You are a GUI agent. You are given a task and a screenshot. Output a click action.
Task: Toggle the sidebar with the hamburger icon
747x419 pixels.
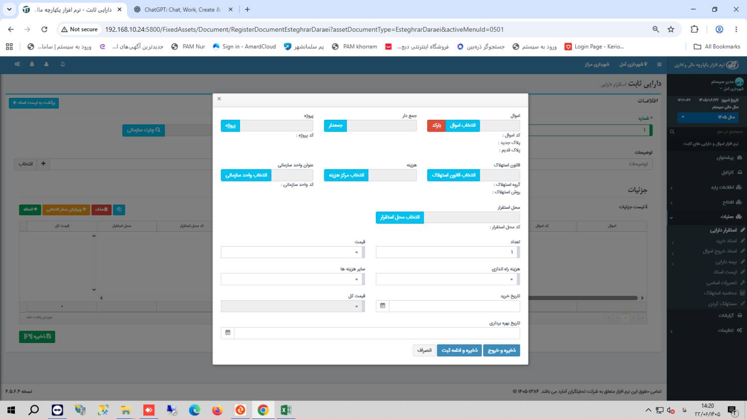tap(659, 65)
